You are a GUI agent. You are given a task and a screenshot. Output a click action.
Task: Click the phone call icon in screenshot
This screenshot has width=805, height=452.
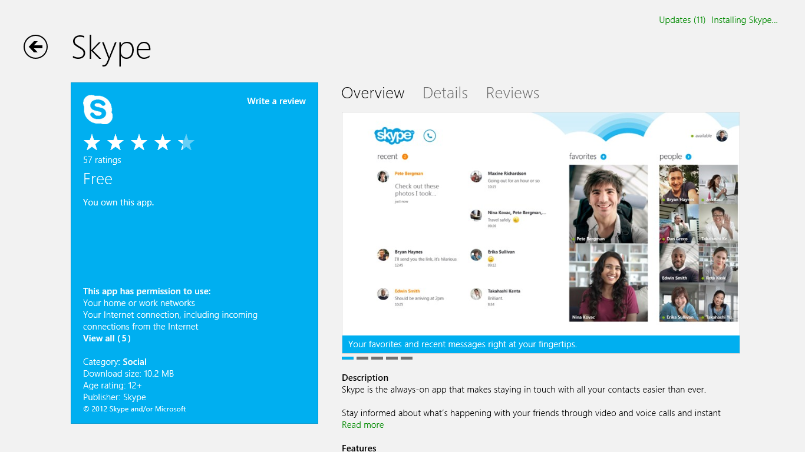(x=430, y=136)
